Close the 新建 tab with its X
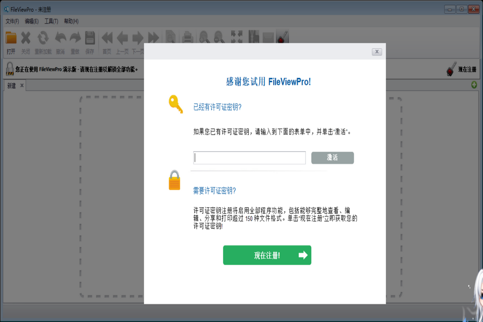Image resolution: width=483 pixels, height=322 pixels. click(x=21, y=85)
